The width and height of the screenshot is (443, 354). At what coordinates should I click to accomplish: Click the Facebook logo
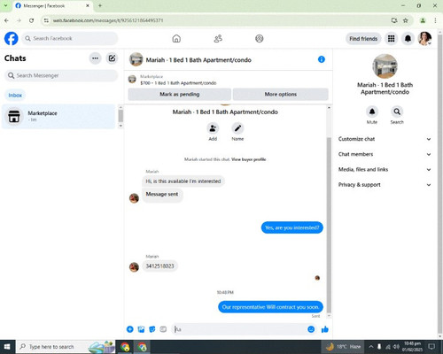pos(12,38)
